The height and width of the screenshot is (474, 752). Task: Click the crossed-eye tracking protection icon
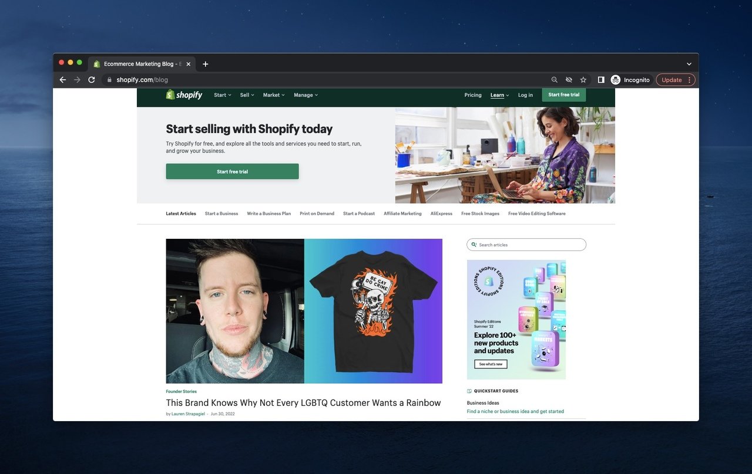click(569, 80)
